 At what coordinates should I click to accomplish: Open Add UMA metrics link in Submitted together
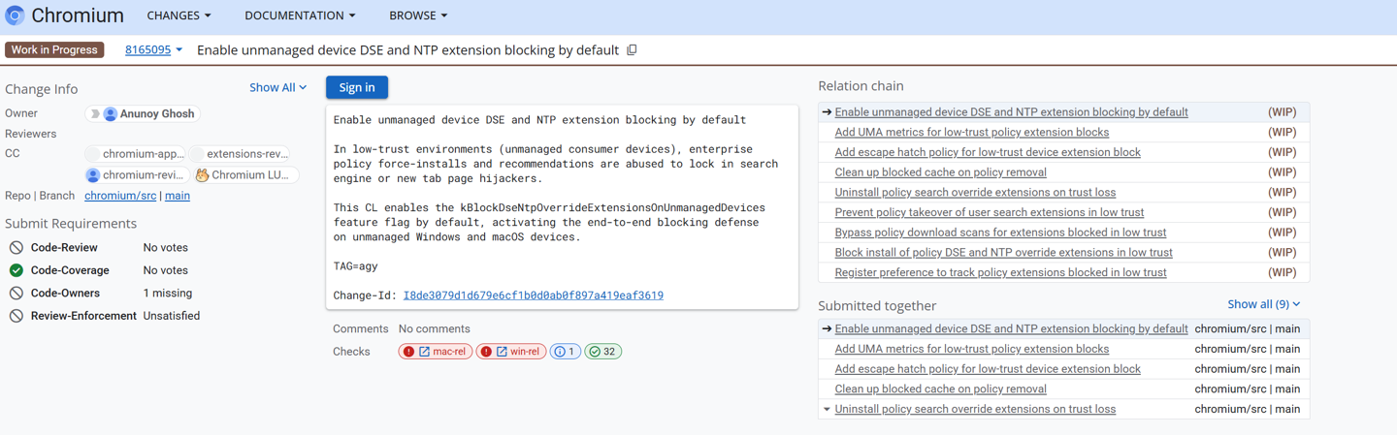pos(971,349)
